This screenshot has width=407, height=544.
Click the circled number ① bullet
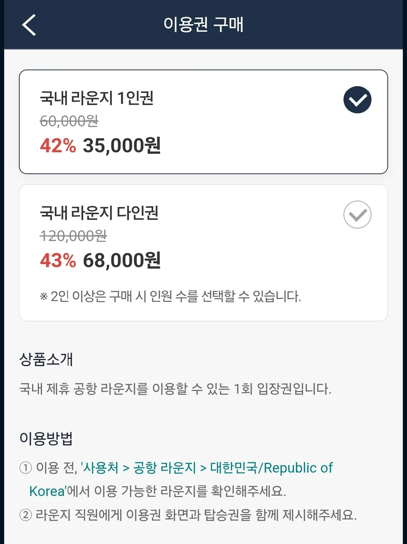(25, 468)
